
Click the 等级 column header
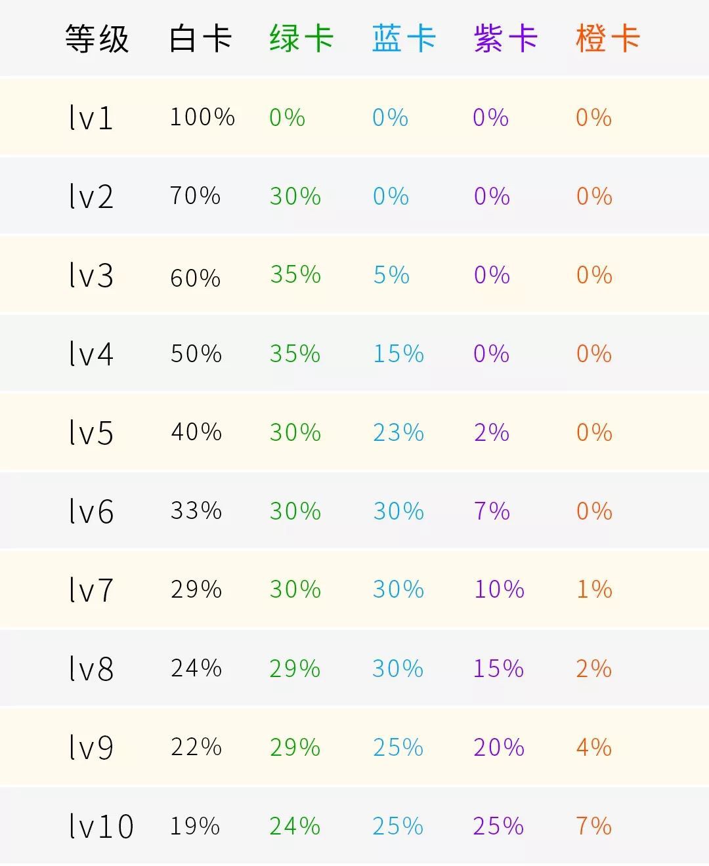click(97, 39)
